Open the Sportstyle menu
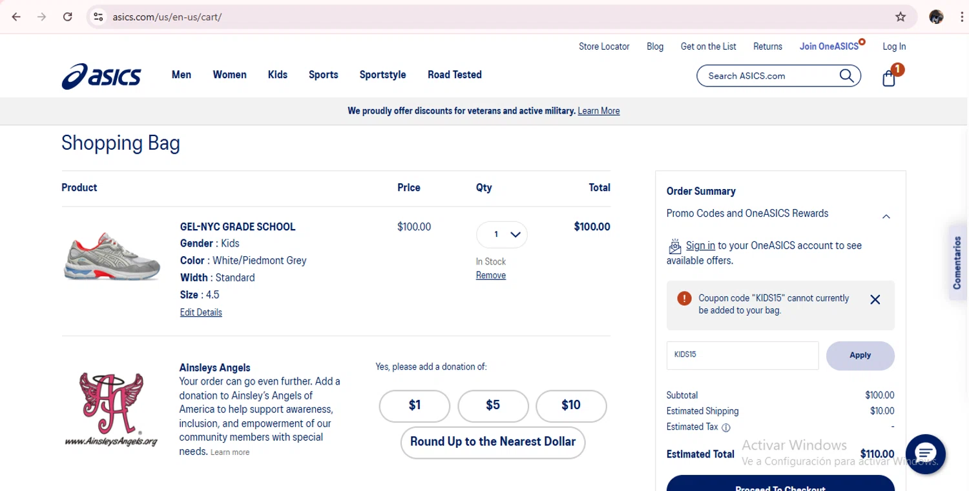Screen dimensions: 969x491 coord(382,75)
